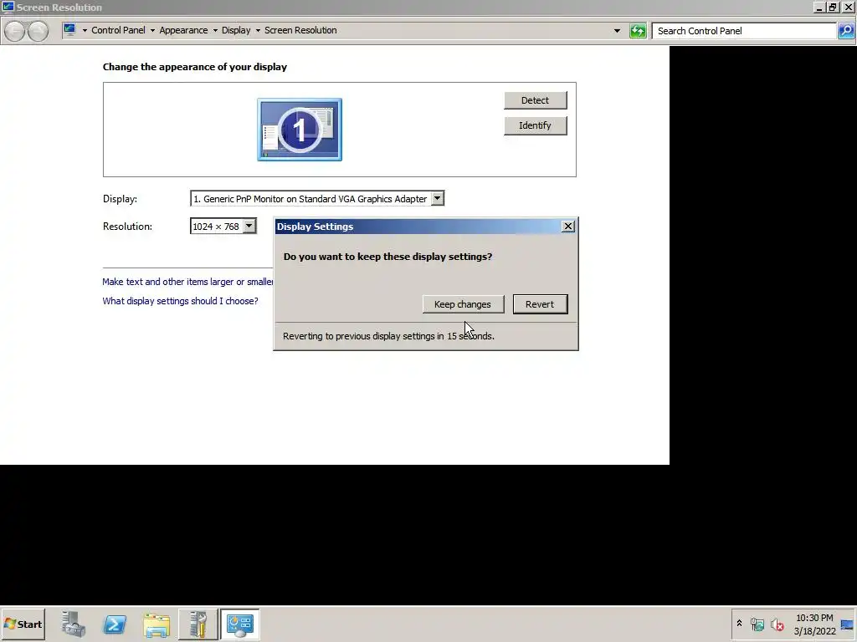Restore down the Screen Resolution window
This screenshot has width=857, height=642.
pyautogui.click(x=833, y=7)
